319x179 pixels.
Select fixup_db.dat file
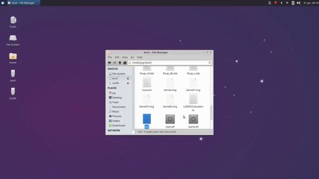170,71
